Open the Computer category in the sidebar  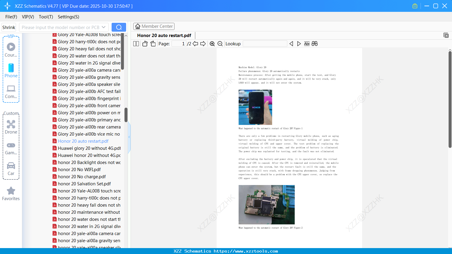(x=11, y=91)
